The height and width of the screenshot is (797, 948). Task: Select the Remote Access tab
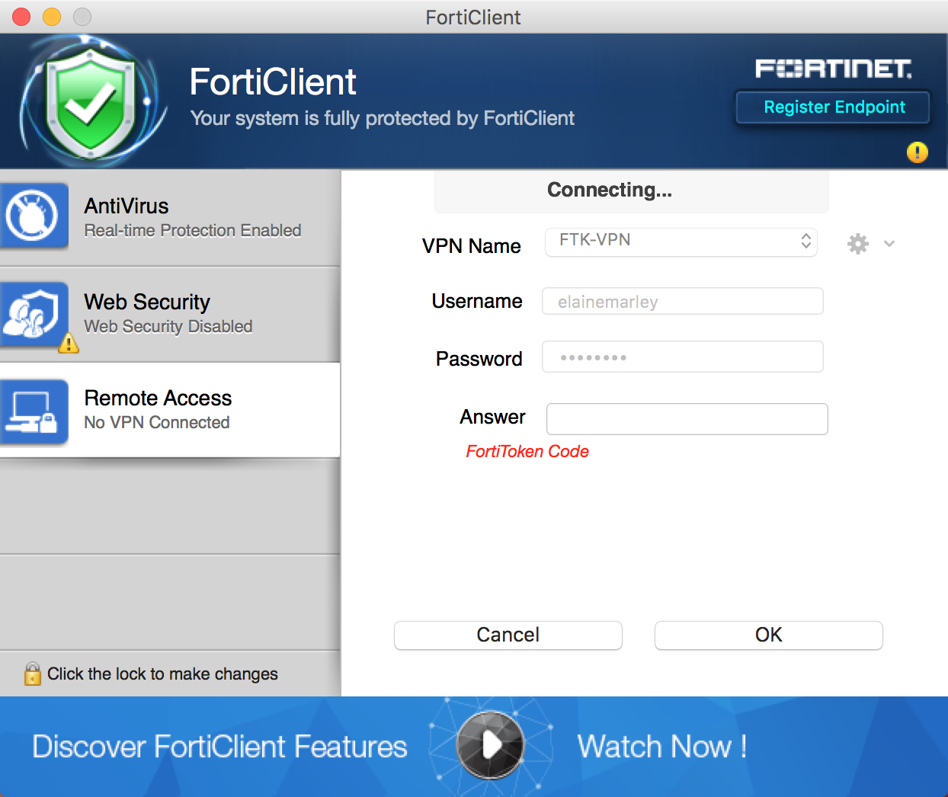(170, 410)
